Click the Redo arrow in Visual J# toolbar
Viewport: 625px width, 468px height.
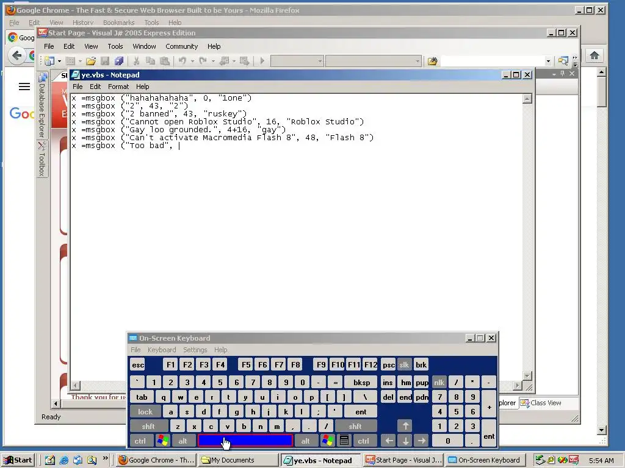(x=203, y=61)
